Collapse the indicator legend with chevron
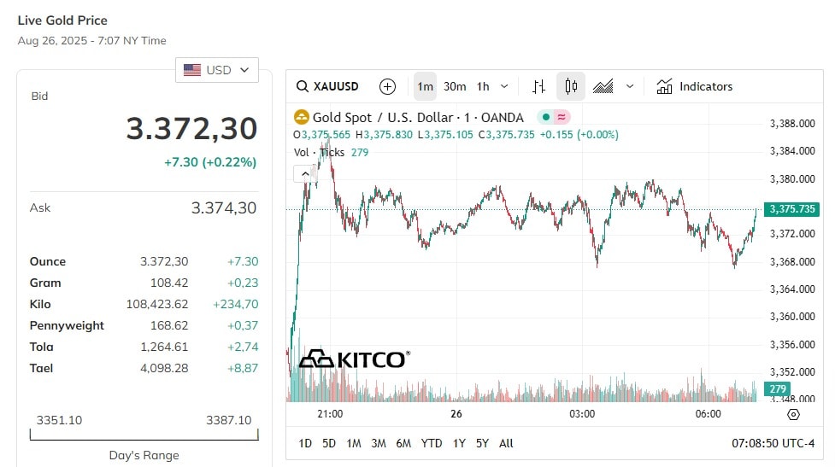Screen dimensions: 835x467 pos(305,174)
